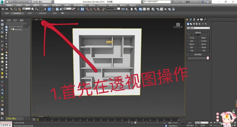
Task: Open the workspace selector dropdown
Action: [42, 2]
